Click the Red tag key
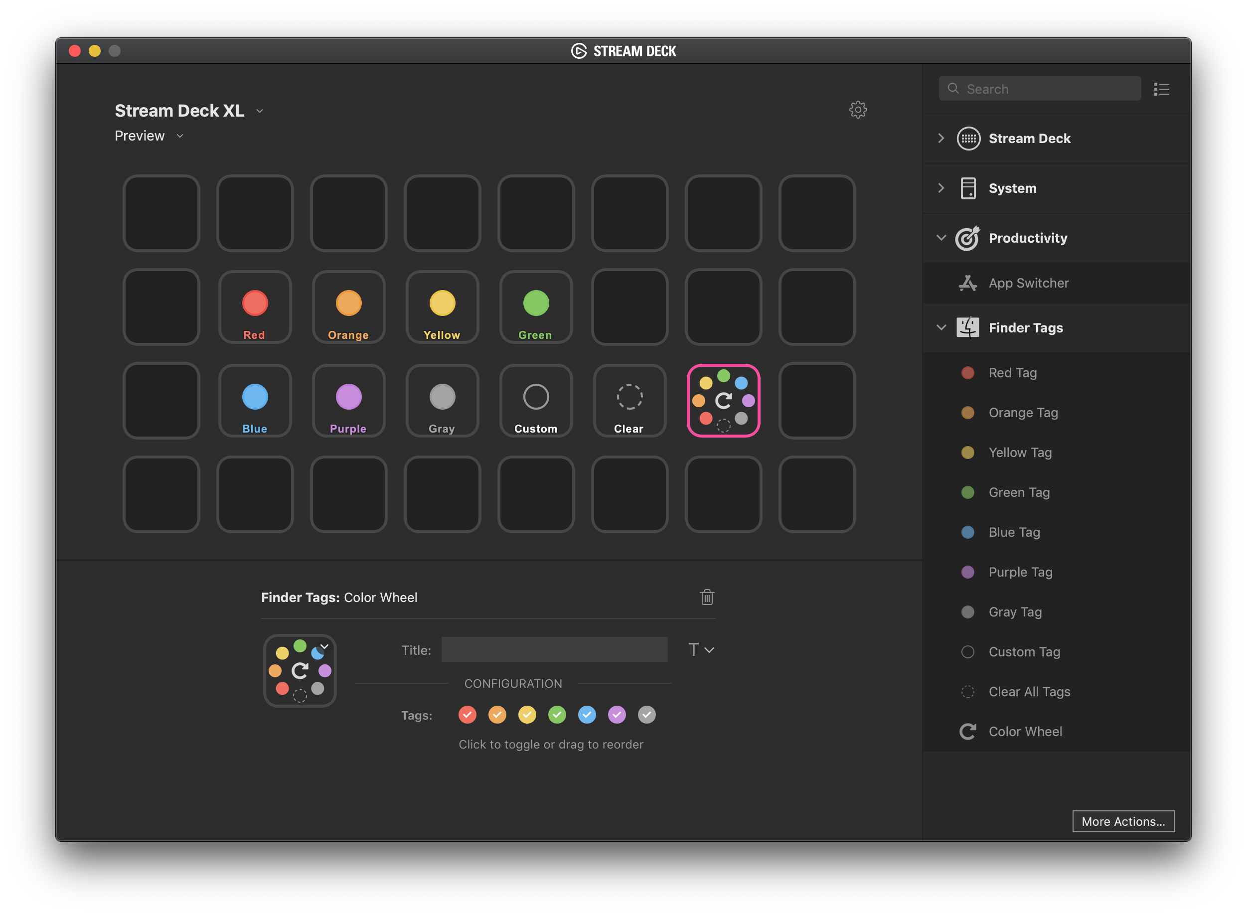 (x=255, y=307)
